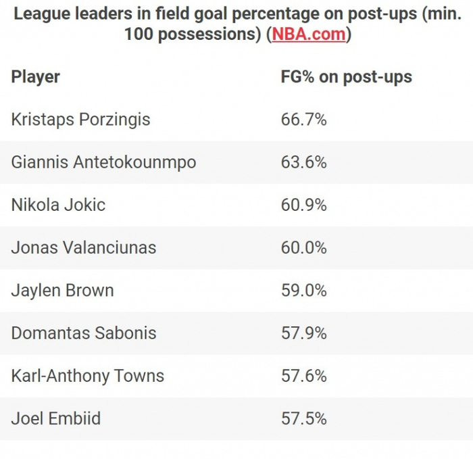Select the Karl-Anthony Towns name cell

(x=87, y=376)
